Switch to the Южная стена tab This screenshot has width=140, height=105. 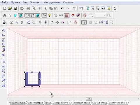pos(99,103)
